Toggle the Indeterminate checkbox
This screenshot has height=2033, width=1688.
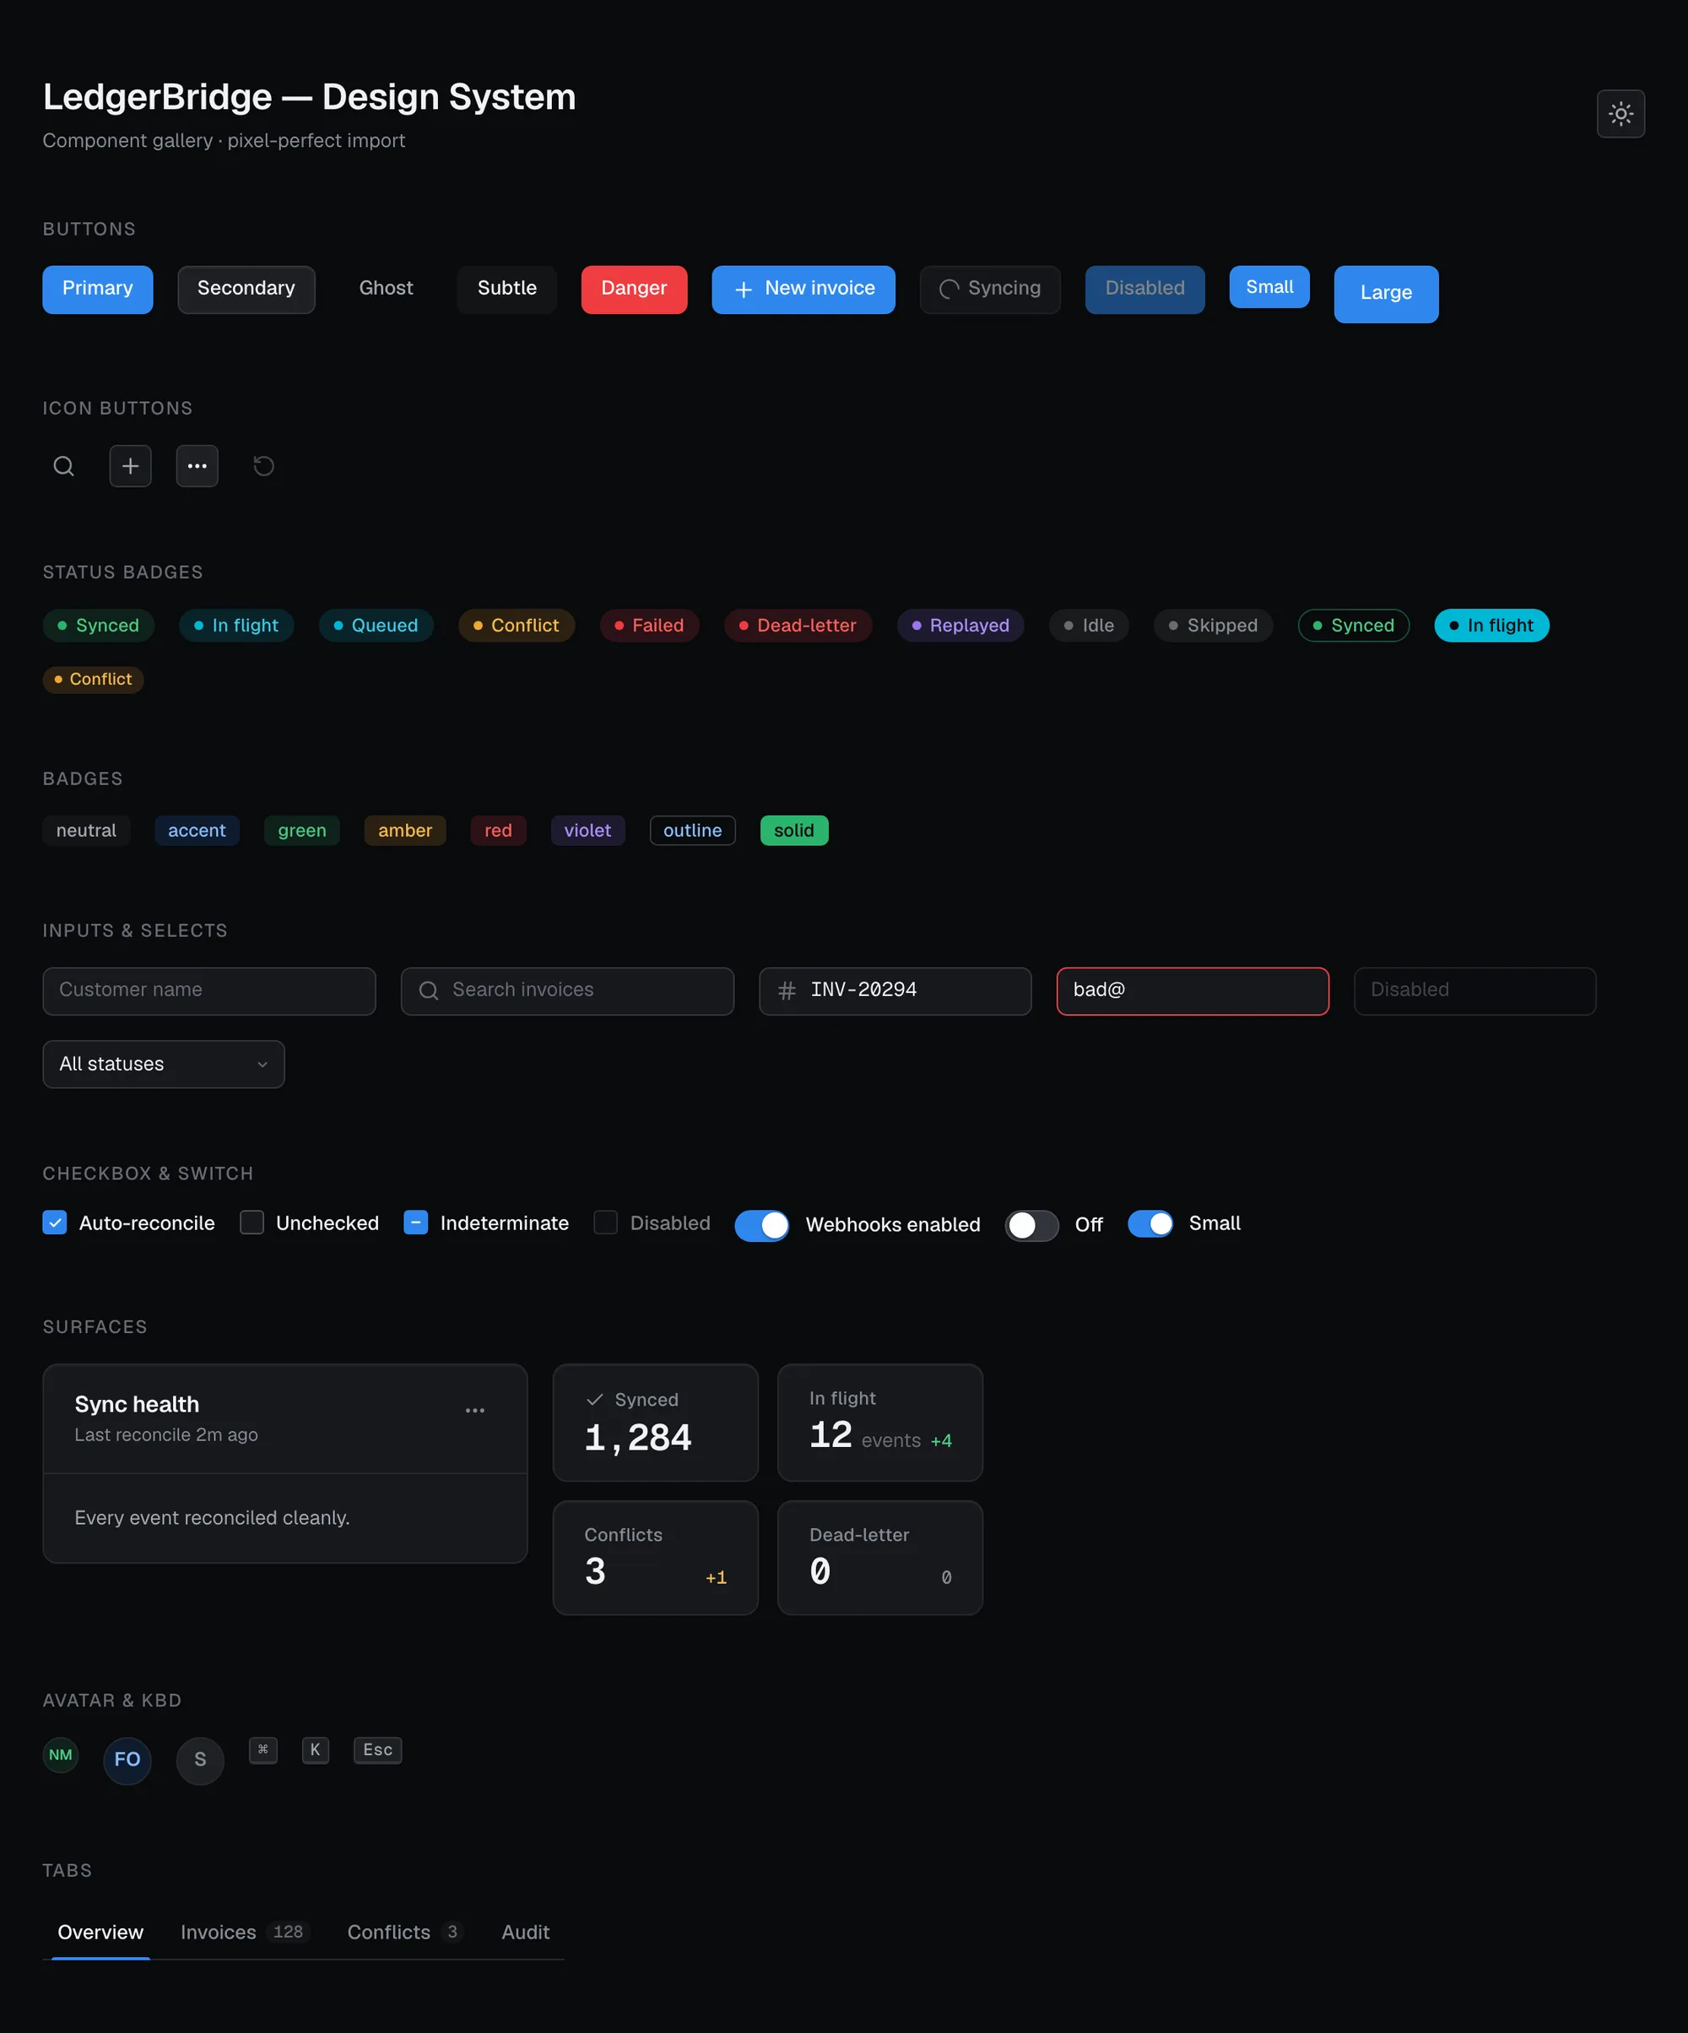click(416, 1223)
